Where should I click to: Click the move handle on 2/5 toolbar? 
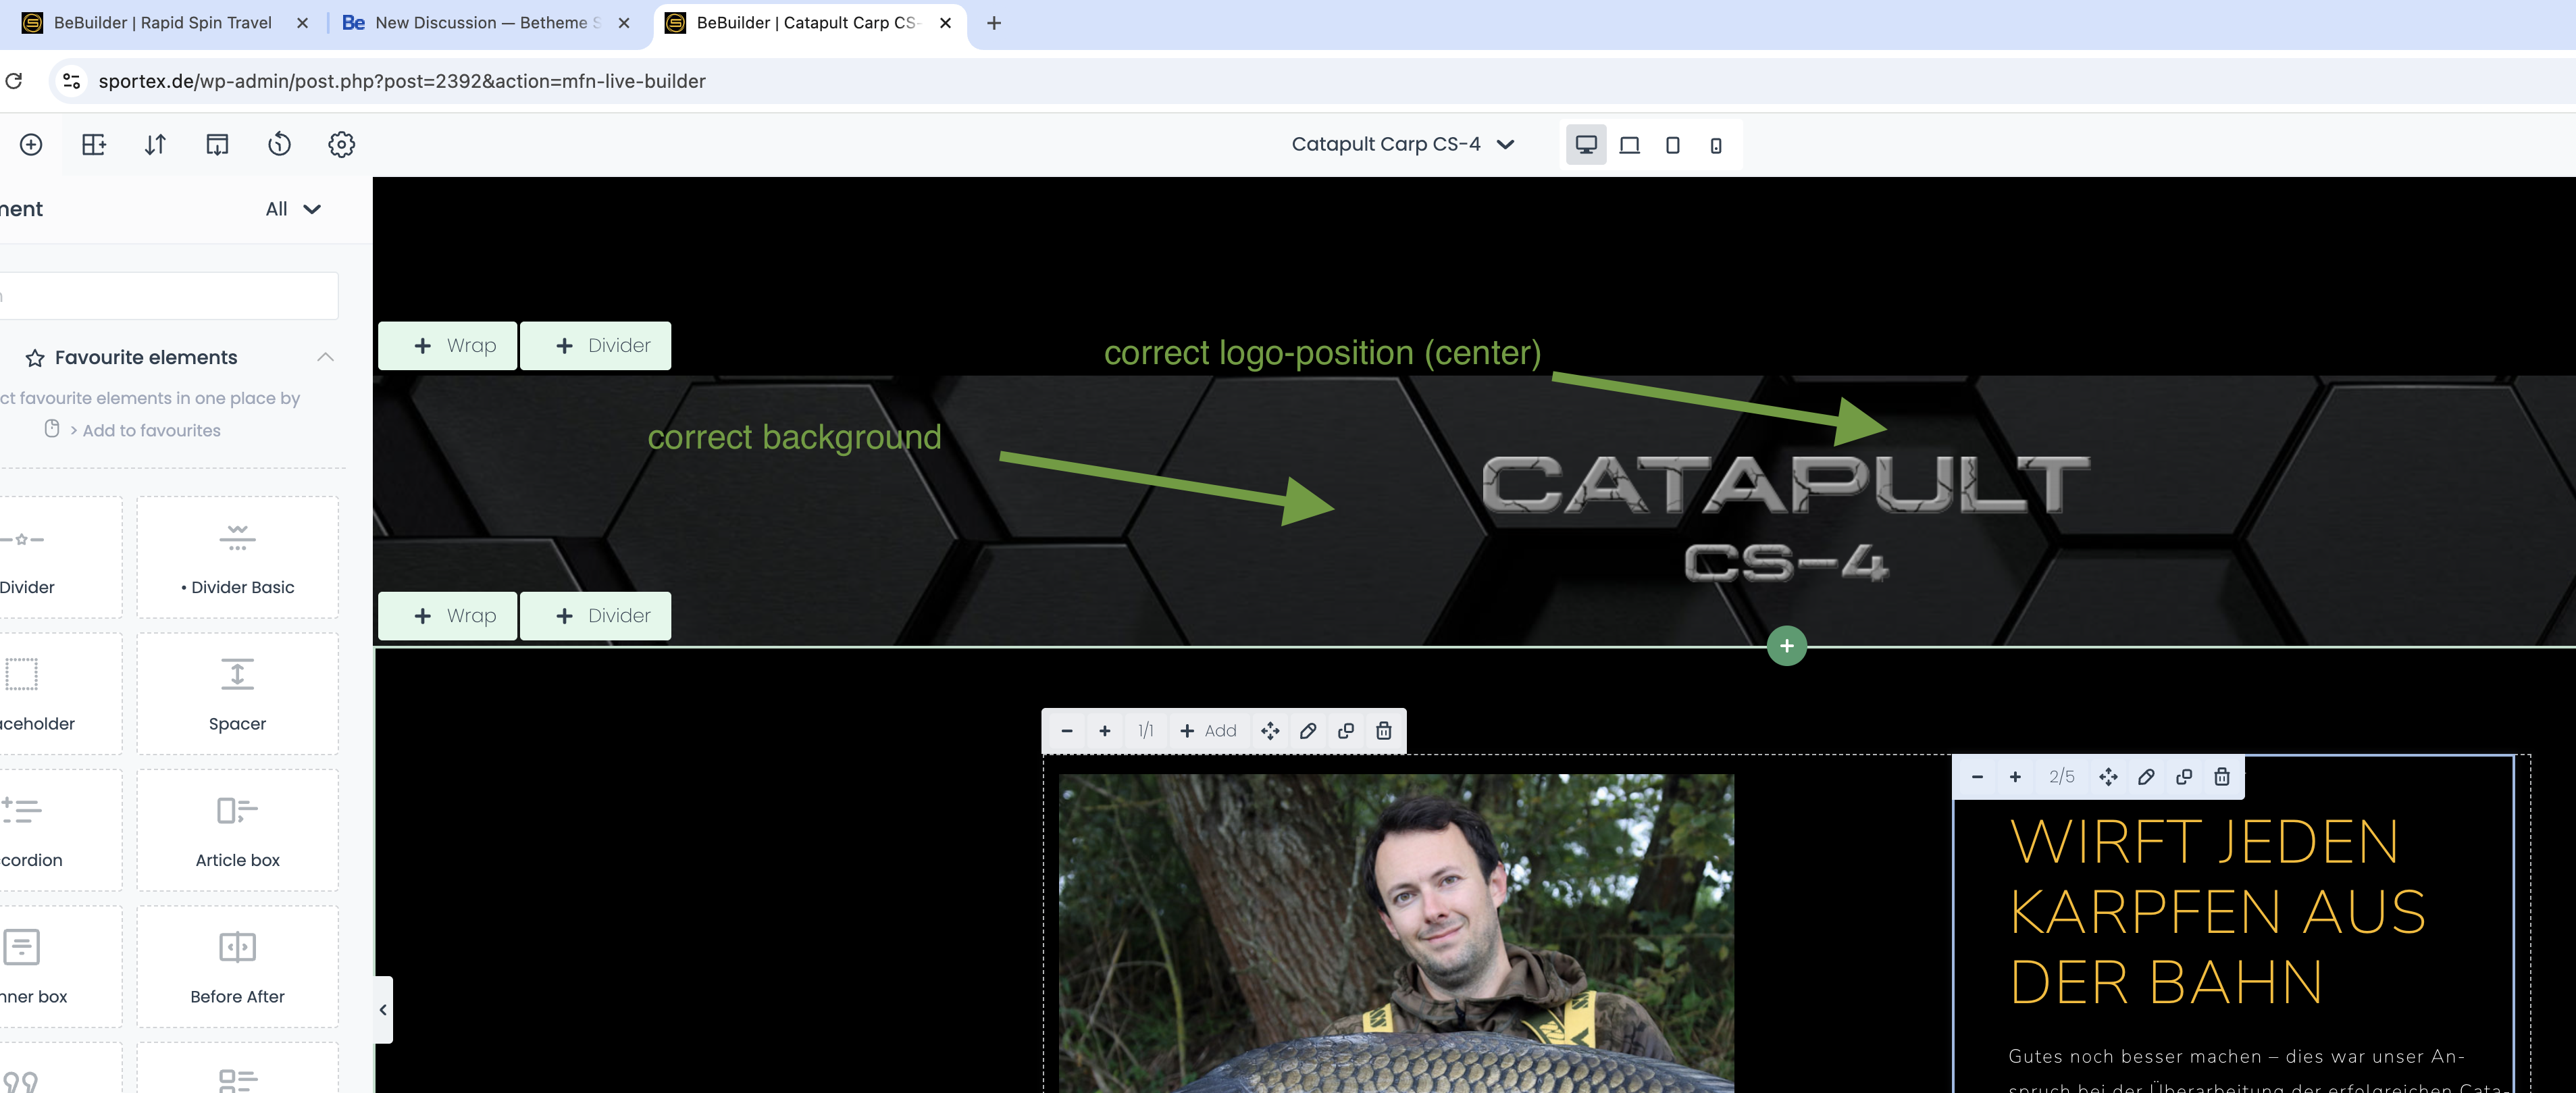(2108, 777)
